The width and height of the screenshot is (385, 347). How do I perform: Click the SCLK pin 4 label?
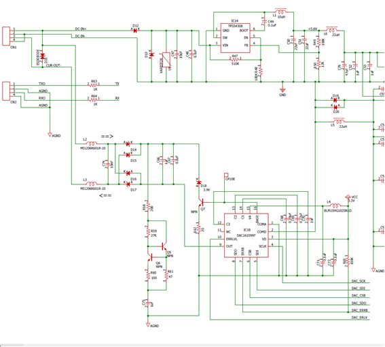pos(263,246)
